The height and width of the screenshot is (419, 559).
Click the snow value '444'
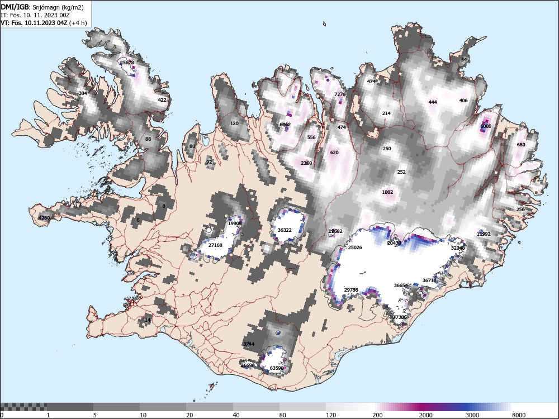point(433,102)
